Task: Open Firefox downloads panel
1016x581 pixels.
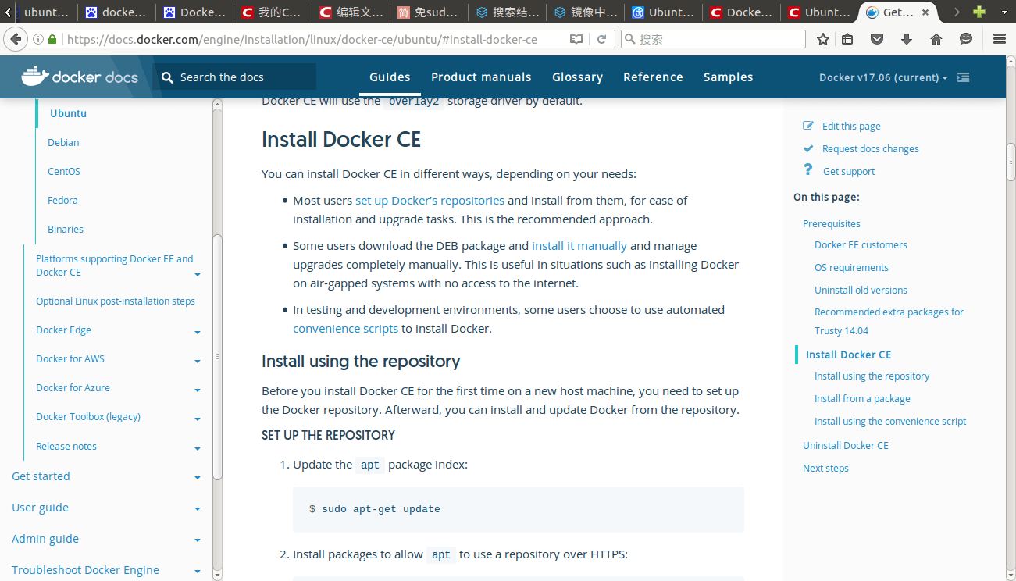Action: tap(906, 37)
